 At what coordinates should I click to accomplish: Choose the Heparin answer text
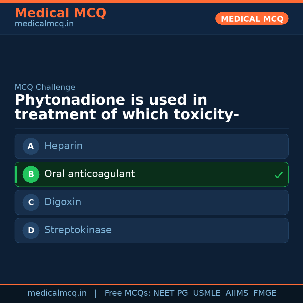63,146
